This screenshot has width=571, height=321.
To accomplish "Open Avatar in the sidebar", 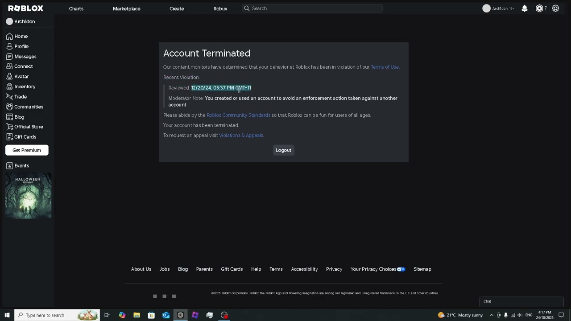I will (17, 77).
